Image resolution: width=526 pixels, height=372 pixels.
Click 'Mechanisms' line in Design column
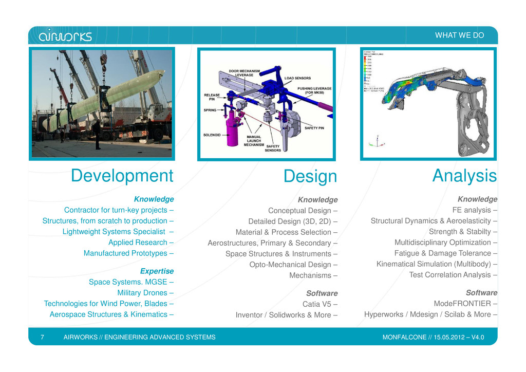[x=313, y=275]
